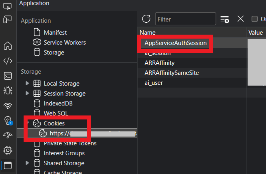Expand the Shared Storage tree node
This screenshot has height=174, width=266.
27,163
